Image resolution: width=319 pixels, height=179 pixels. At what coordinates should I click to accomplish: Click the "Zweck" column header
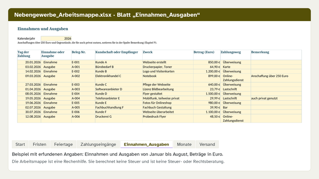(168, 55)
